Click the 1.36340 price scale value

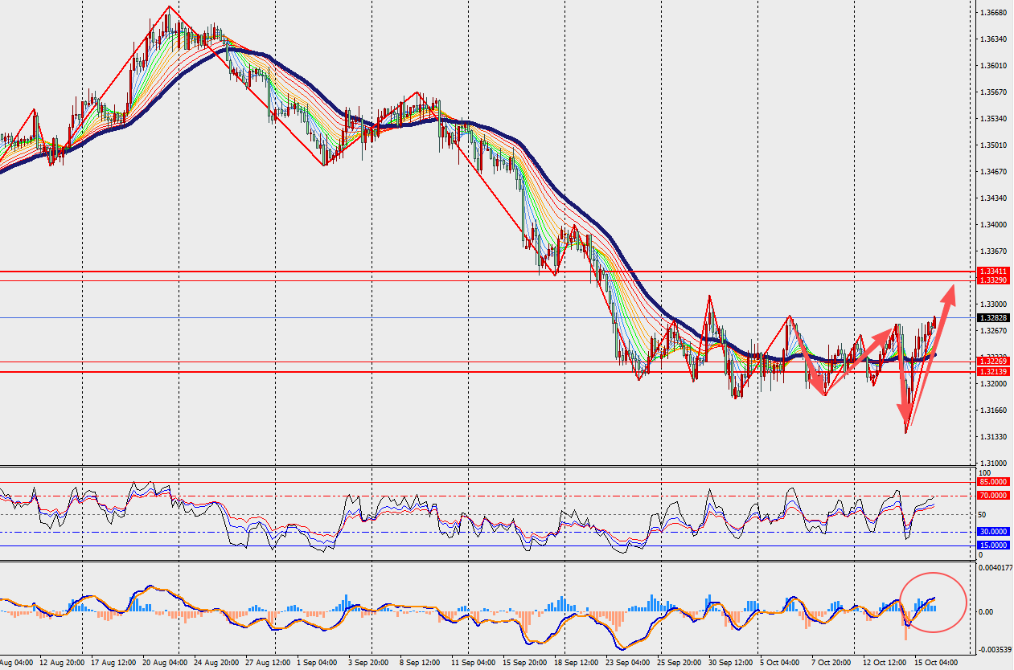[994, 39]
